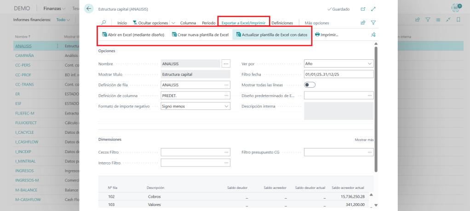Click Crear nueva plantilla de Excel

click(x=200, y=34)
